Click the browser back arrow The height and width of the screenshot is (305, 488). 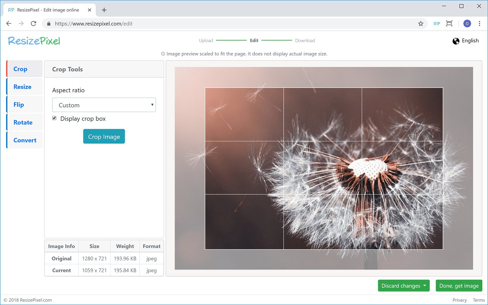(9, 24)
